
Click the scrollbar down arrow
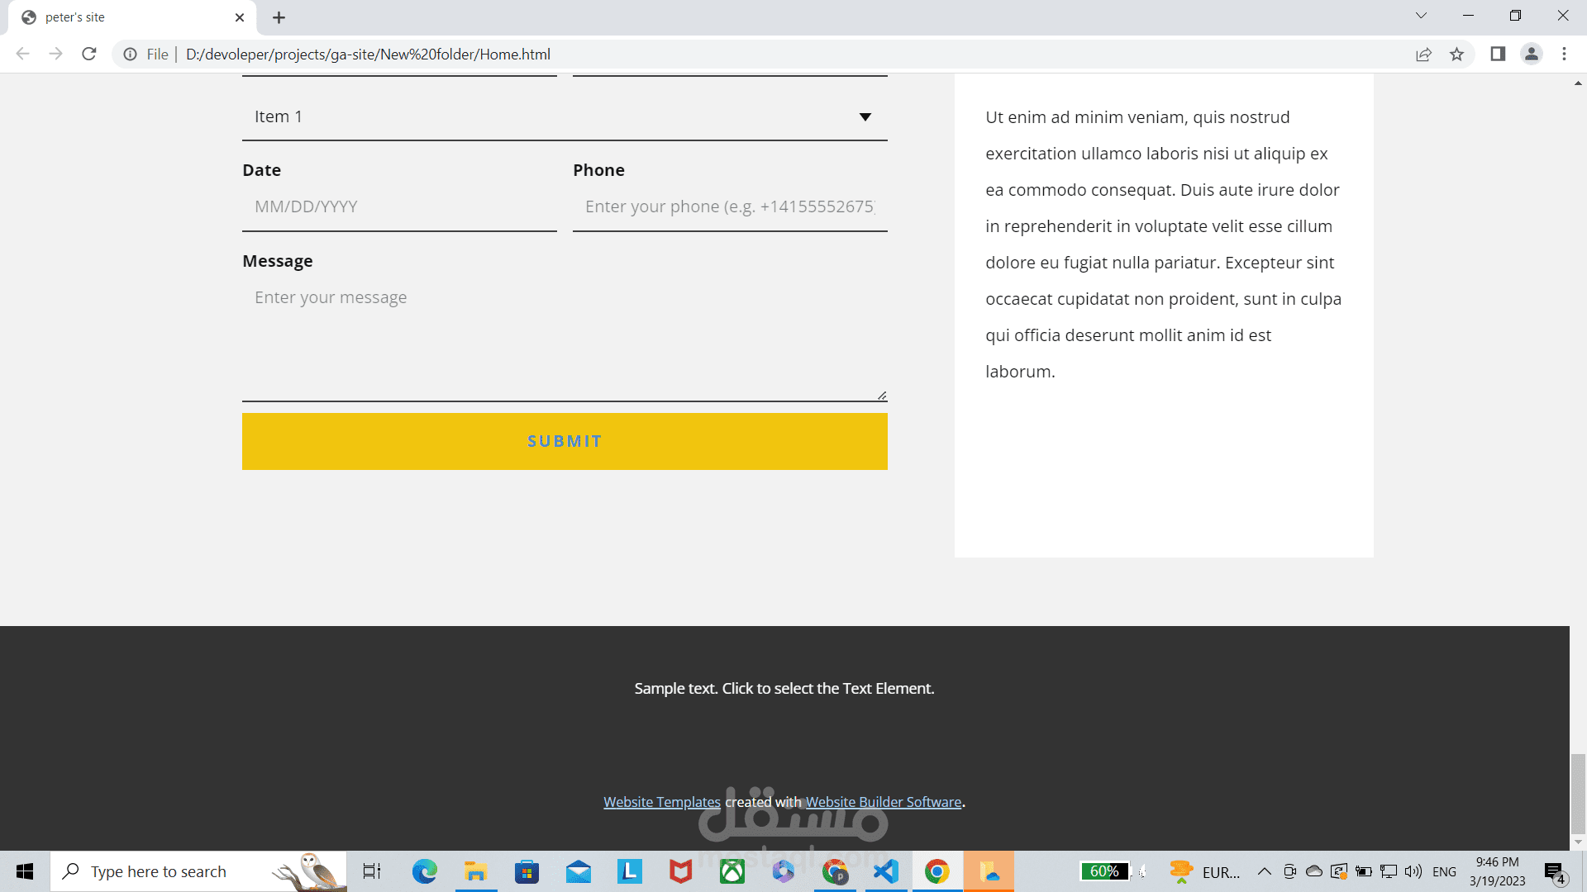[x=1578, y=842]
